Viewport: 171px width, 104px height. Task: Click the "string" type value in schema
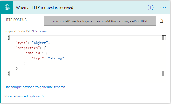[56, 58]
